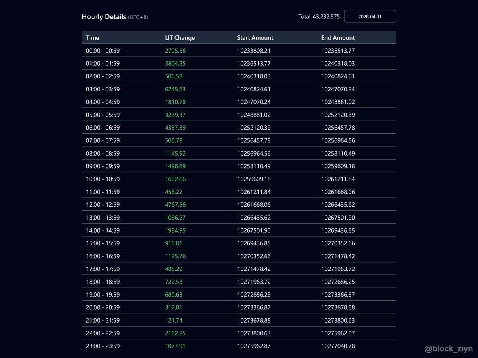Click the End Amount column header

pyautogui.click(x=338, y=38)
